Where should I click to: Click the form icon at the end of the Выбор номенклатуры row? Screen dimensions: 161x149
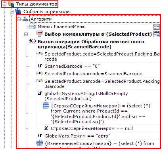click(157, 34)
